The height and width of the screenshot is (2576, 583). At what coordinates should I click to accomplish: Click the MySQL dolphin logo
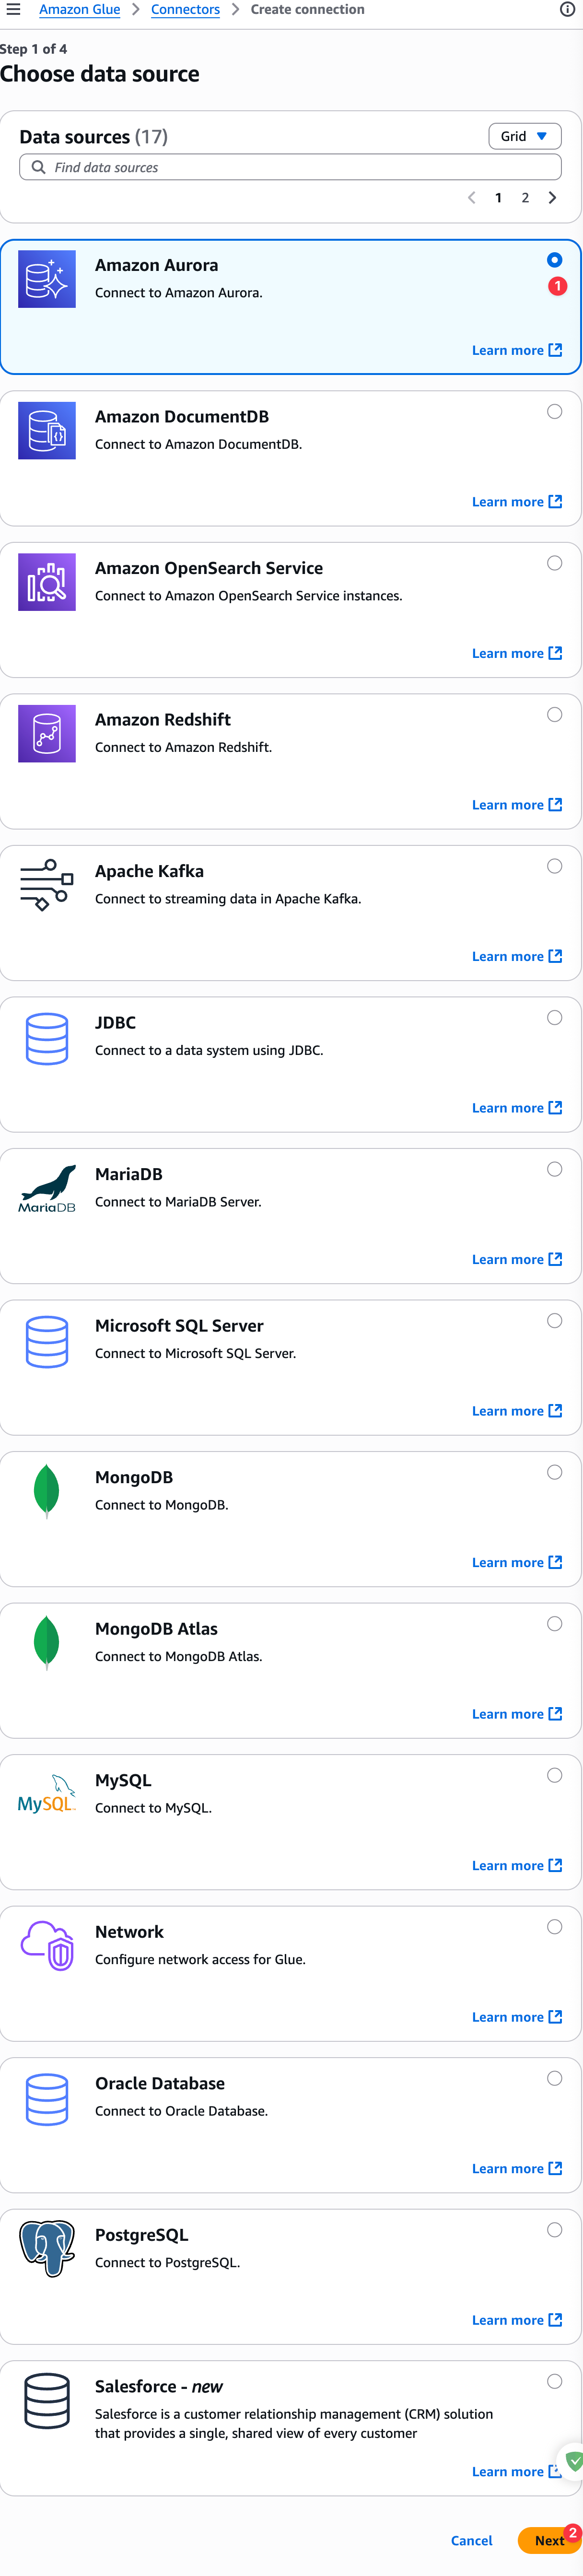pyautogui.click(x=47, y=1794)
